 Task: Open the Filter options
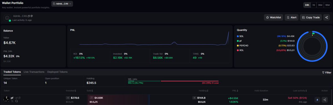coord(327,72)
